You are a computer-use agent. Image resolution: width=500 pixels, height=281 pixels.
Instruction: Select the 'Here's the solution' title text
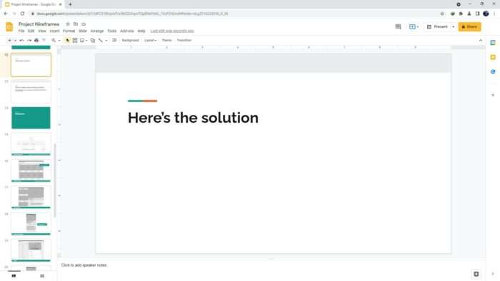pos(193,118)
